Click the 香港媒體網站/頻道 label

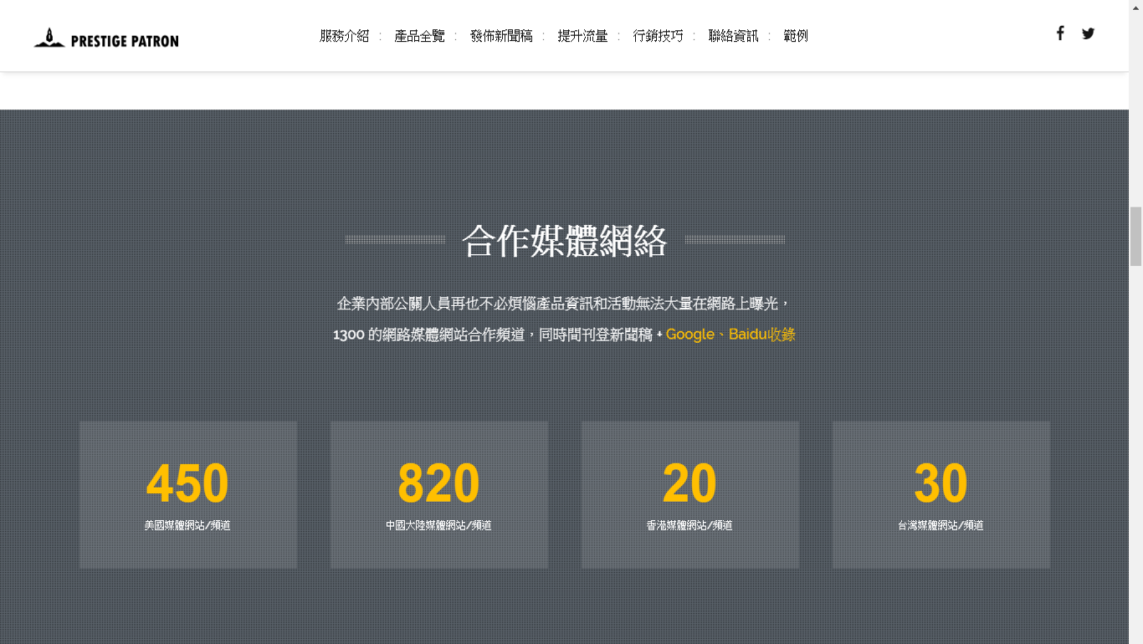click(689, 525)
